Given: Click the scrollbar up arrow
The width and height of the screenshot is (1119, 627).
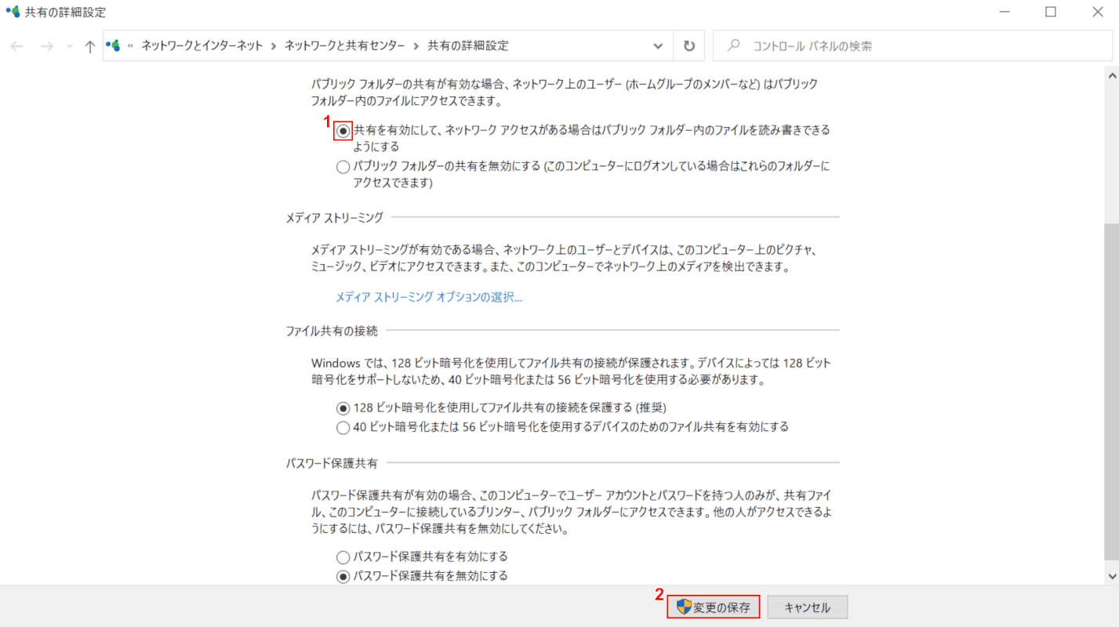Looking at the screenshot, I should click(x=1111, y=76).
